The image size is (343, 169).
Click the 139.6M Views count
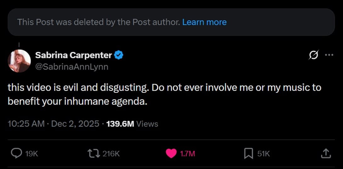tap(132, 124)
